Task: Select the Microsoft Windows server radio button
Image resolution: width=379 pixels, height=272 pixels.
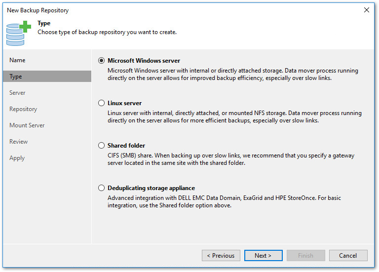Action: [102, 61]
